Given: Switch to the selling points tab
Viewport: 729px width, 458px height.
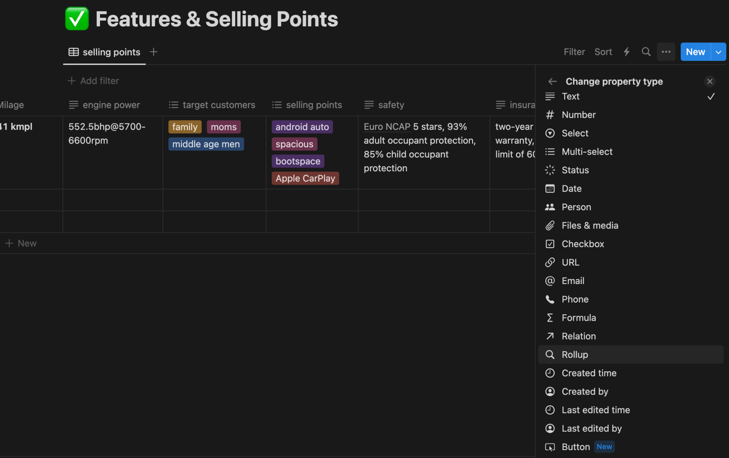Looking at the screenshot, I should 105,52.
